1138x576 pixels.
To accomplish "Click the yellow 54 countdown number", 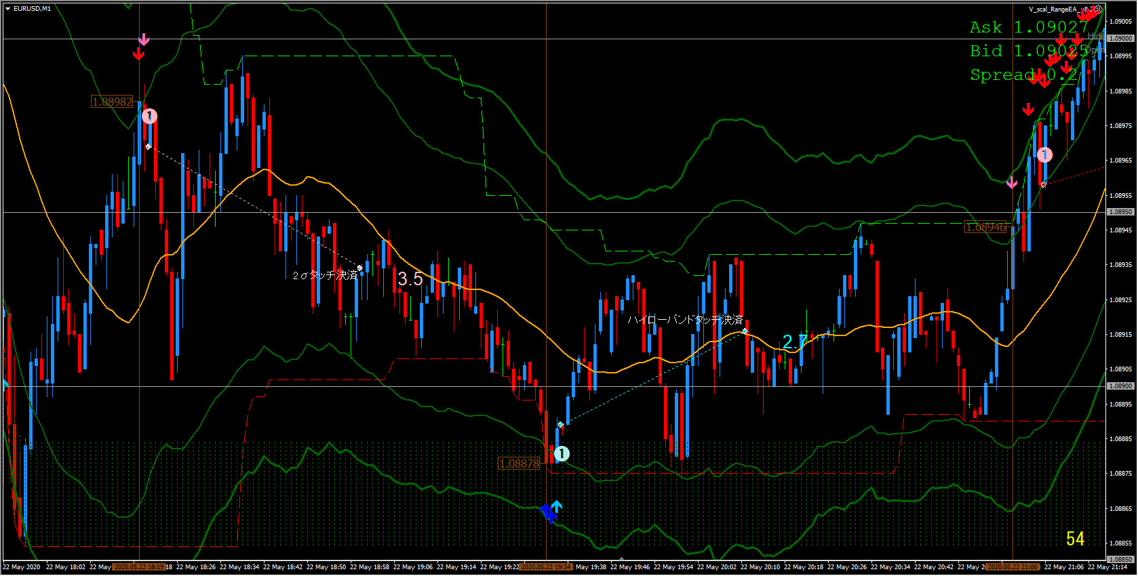I will tap(1076, 539).
